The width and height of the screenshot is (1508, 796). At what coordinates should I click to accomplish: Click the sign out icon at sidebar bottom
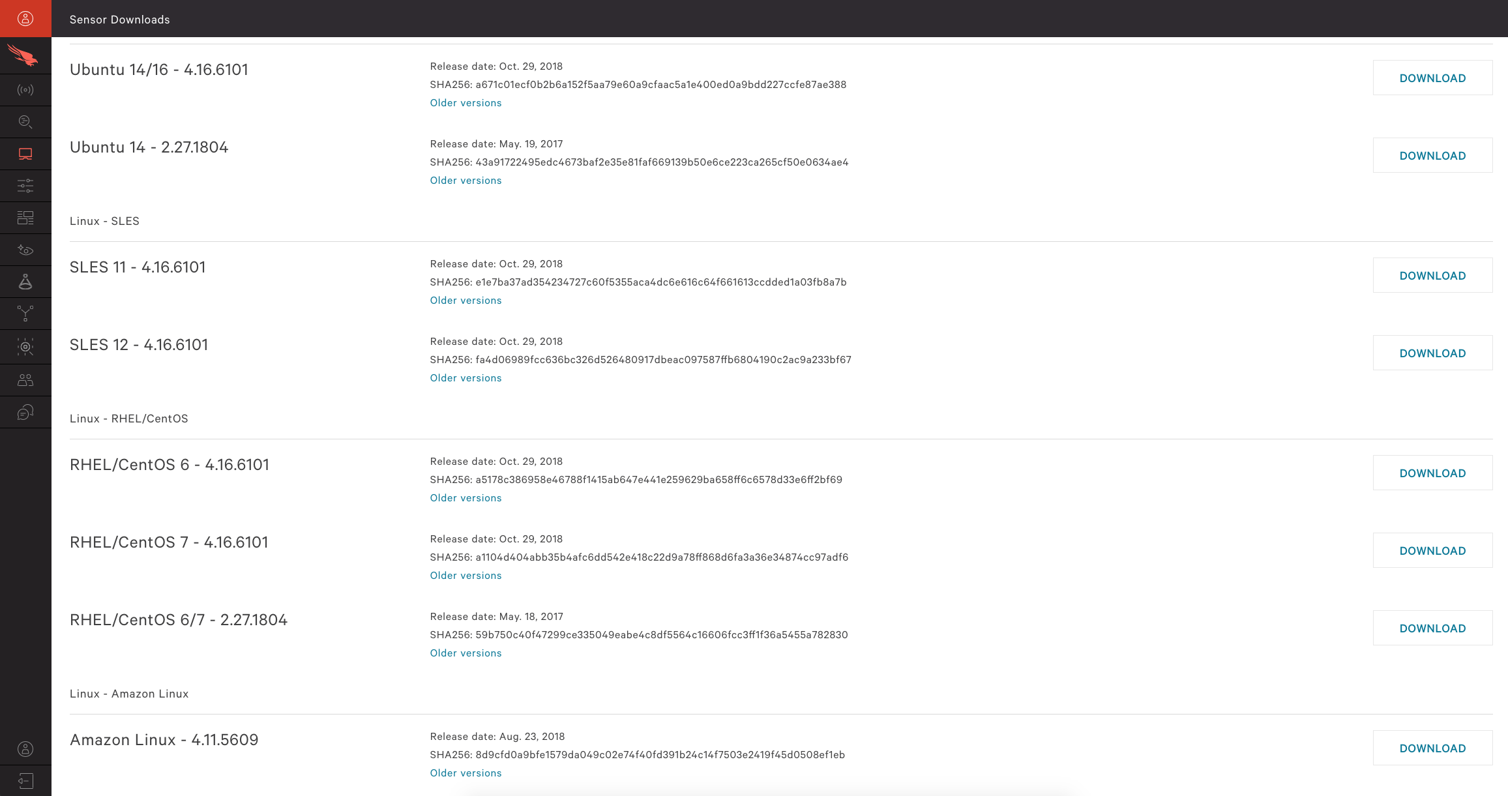[x=25, y=781]
